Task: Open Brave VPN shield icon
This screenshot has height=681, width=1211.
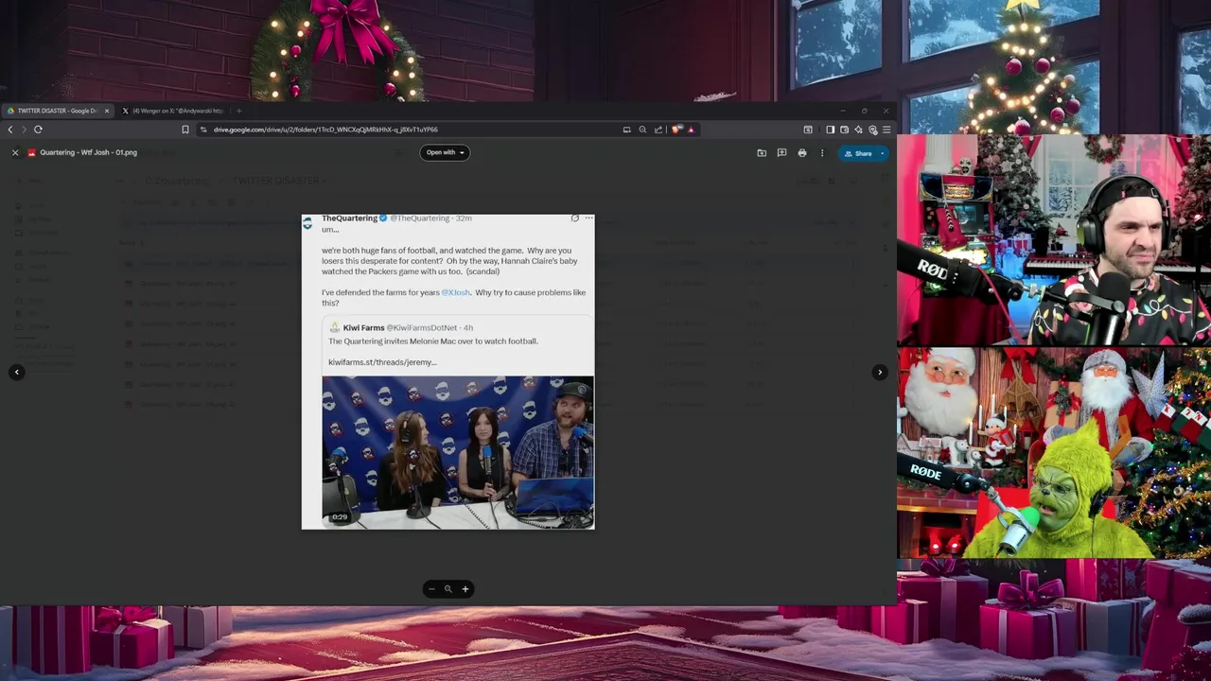Action: (872, 130)
